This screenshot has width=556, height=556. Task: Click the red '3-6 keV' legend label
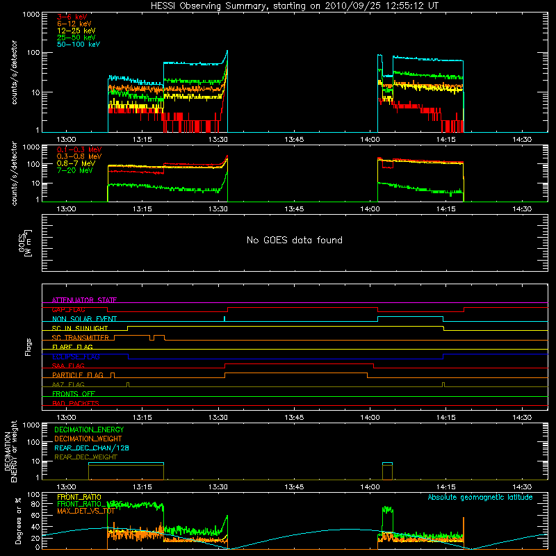point(72,17)
